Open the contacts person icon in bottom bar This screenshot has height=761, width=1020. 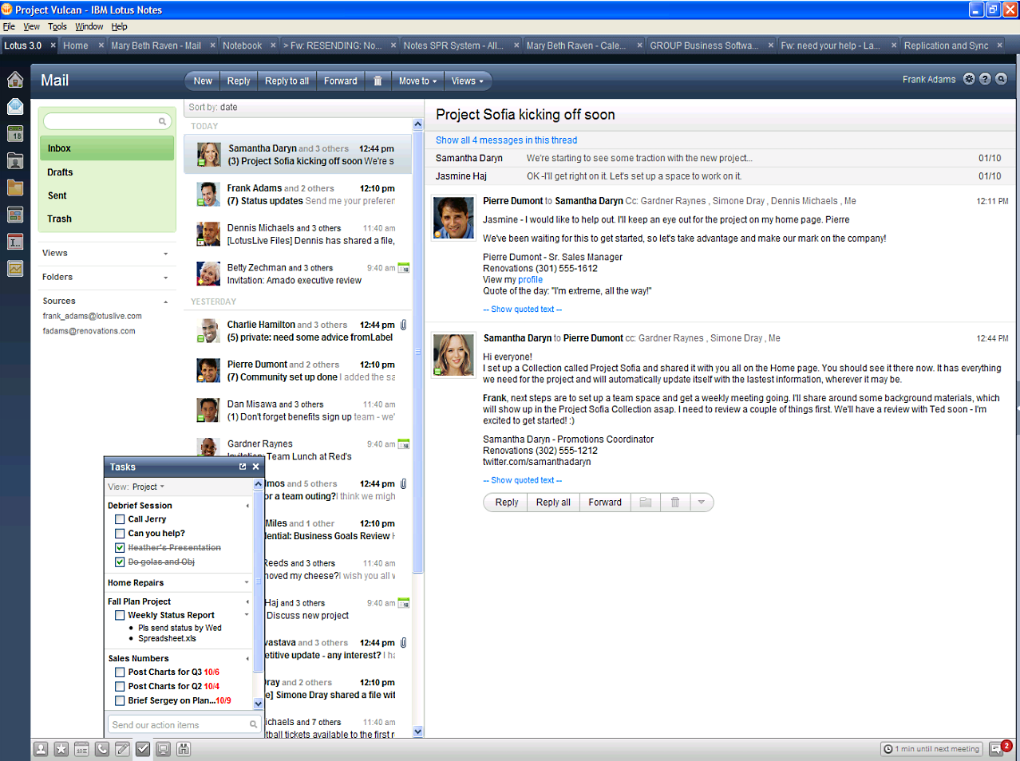pyautogui.click(x=41, y=749)
